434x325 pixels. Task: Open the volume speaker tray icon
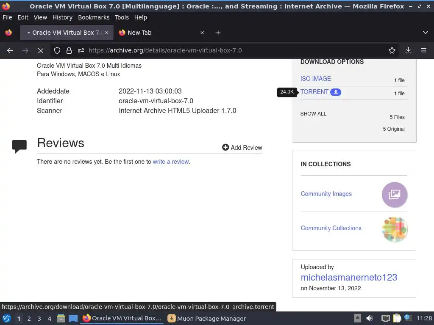(370, 318)
